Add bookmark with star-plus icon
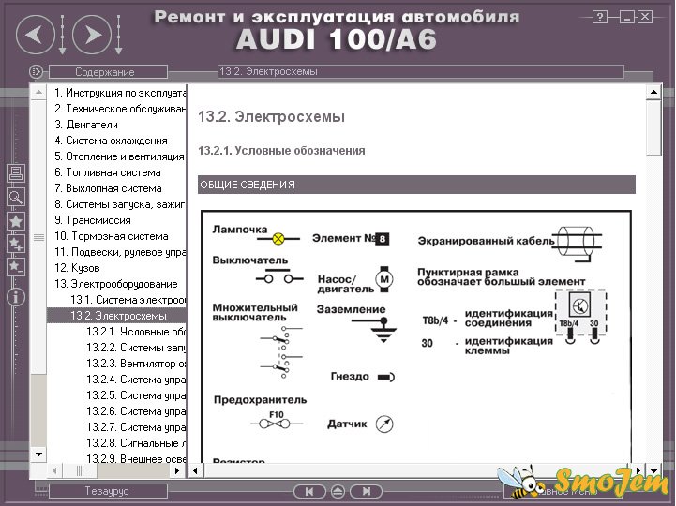The width and height of the screenshot is (676, 506). (x=16, y=244)
